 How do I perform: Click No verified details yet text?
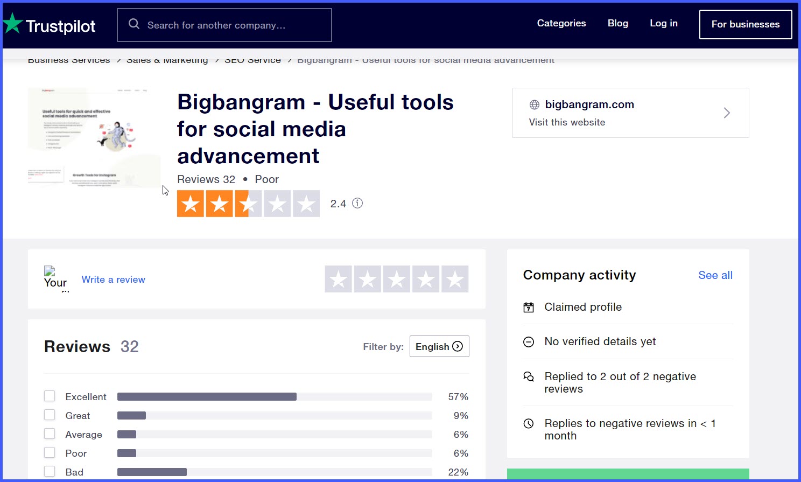pos(600,341)
